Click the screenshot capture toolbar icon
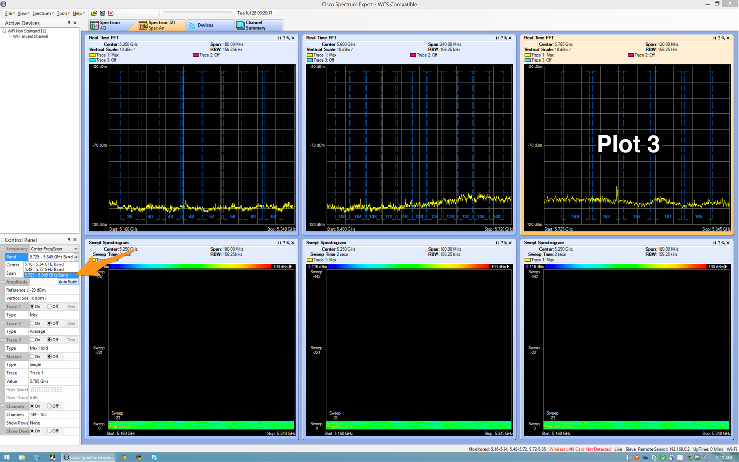 pyautogui.click(x=102, y=13)
